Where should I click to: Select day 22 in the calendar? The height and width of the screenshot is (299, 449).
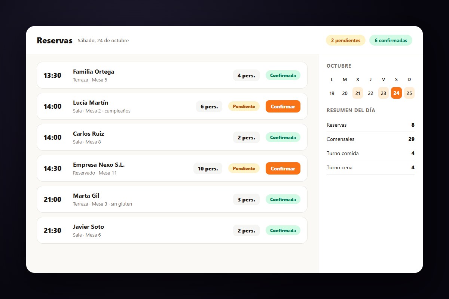370,93
